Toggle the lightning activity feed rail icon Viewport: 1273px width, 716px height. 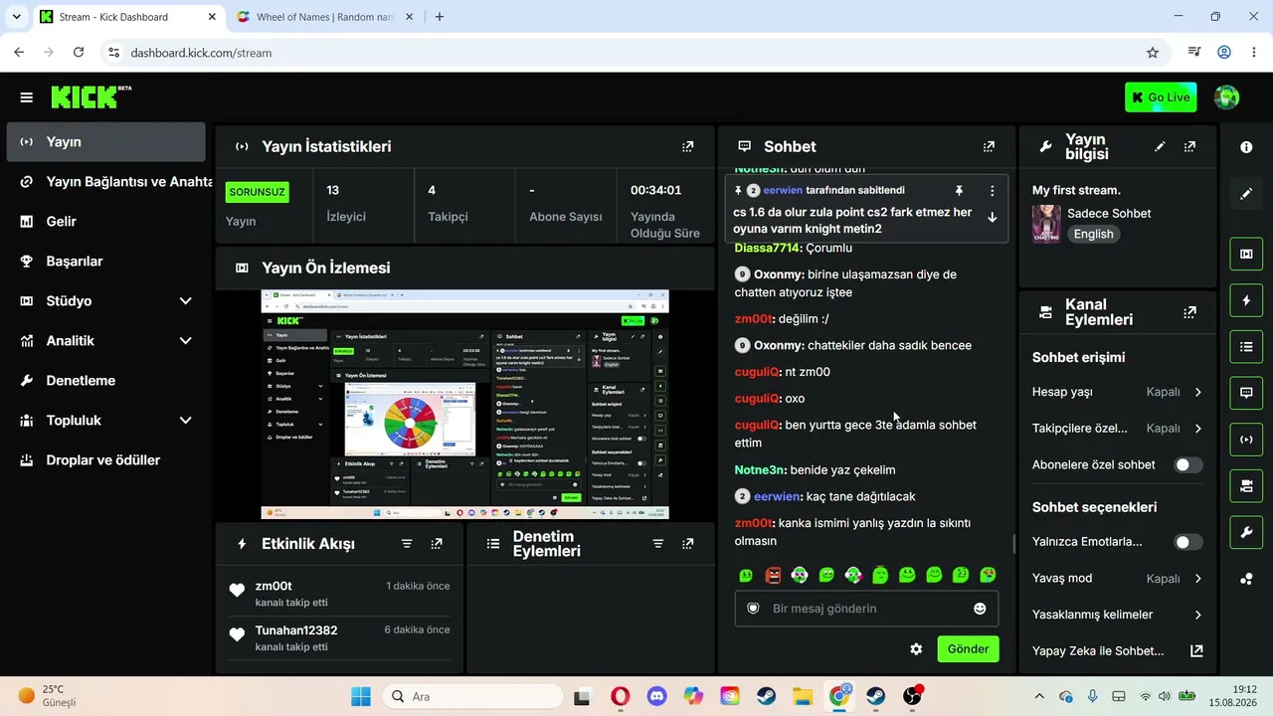pos(1246,300)
